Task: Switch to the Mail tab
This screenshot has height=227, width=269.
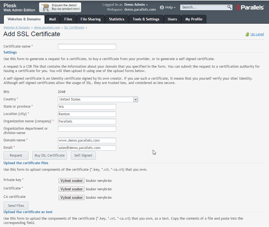Action: (52, 19)
